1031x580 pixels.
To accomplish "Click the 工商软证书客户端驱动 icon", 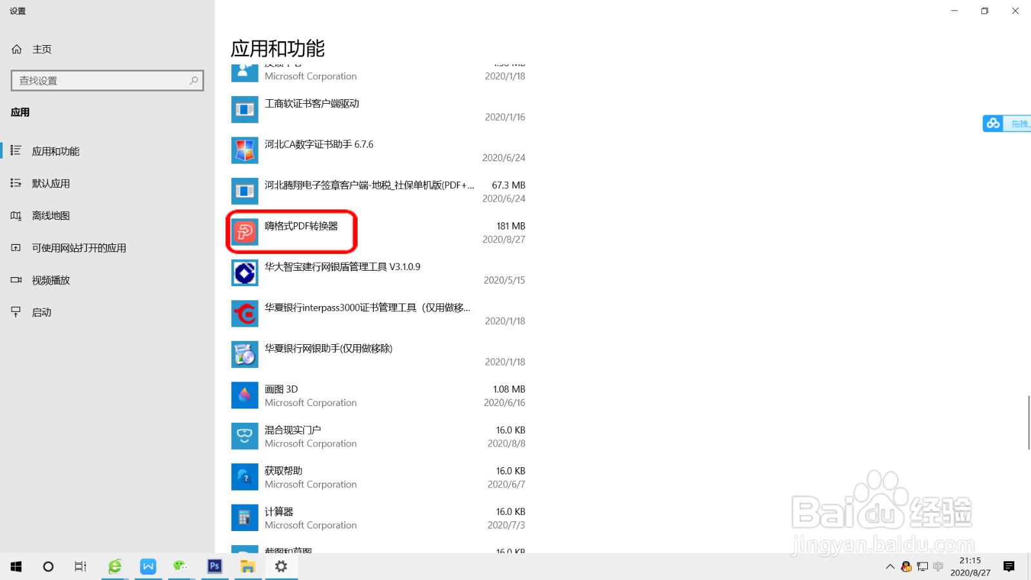I will coord(245,110).
